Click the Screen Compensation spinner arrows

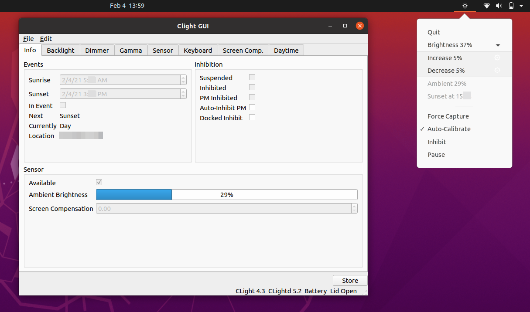tap(354, 208)
